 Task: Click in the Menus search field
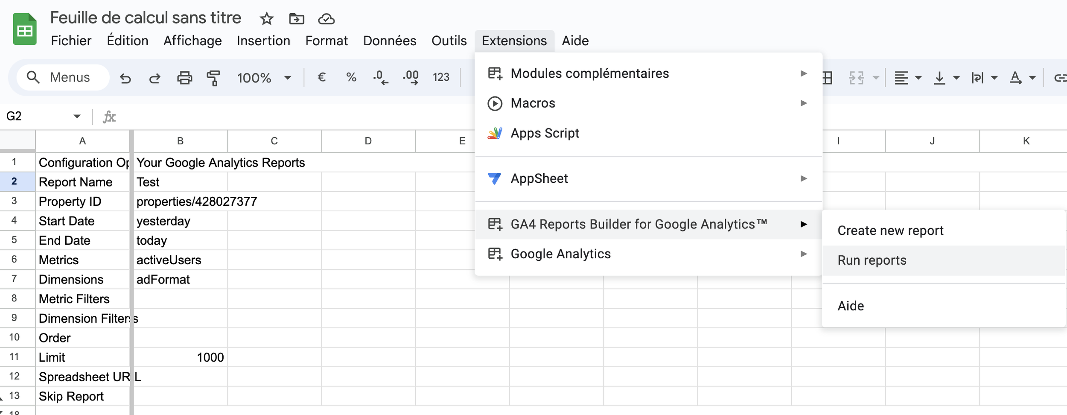tap(63, 77)
